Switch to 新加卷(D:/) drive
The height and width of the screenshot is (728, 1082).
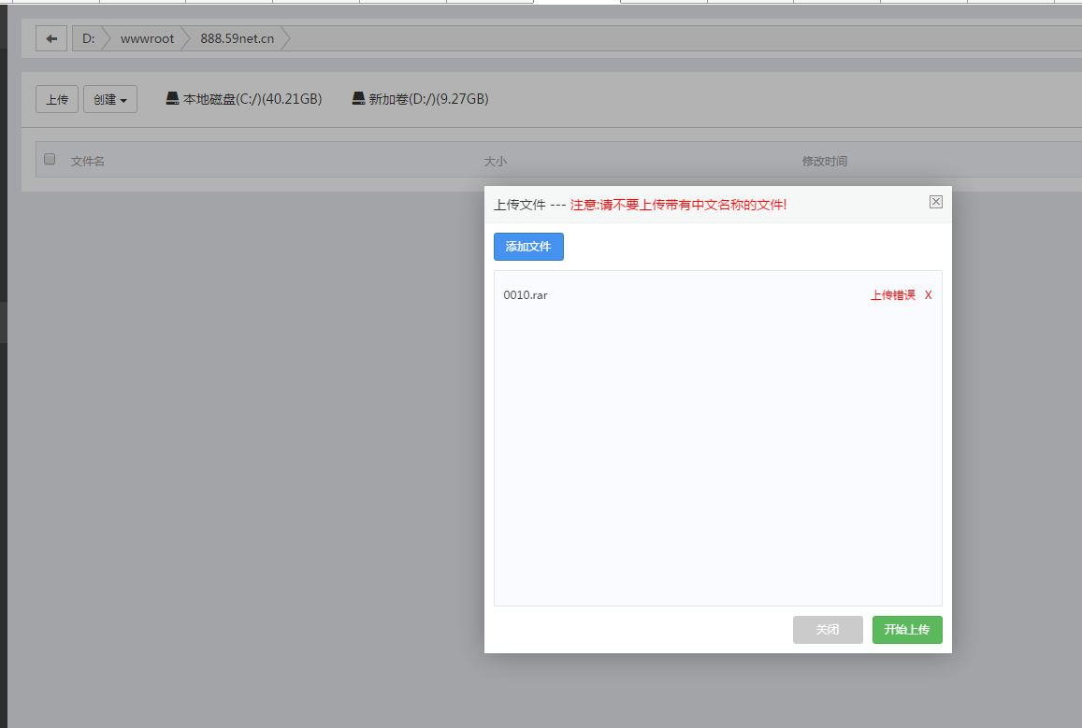(x=428, y=99)
